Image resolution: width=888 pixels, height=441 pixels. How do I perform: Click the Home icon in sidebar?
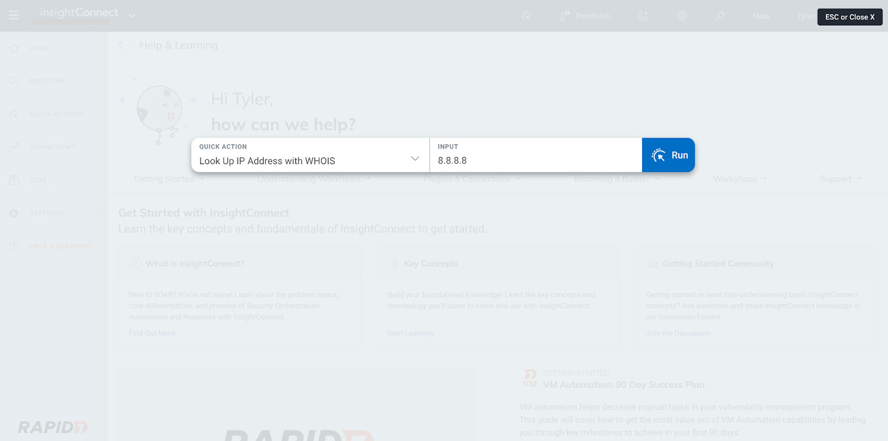[14, 48]
